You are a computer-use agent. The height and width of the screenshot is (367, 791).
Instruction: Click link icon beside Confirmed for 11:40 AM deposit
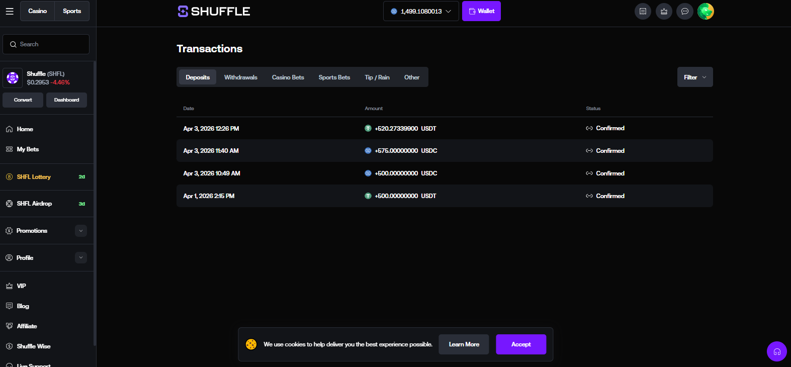pyautogui.click(x=589, y=151)
